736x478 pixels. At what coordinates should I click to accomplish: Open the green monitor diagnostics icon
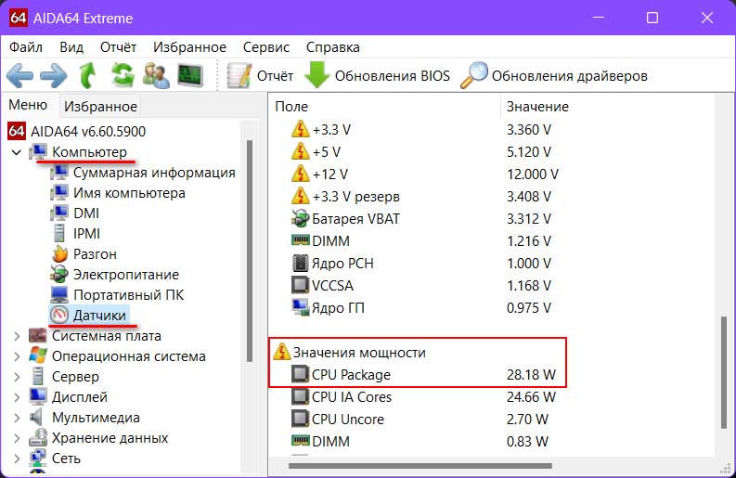[190, 75]
